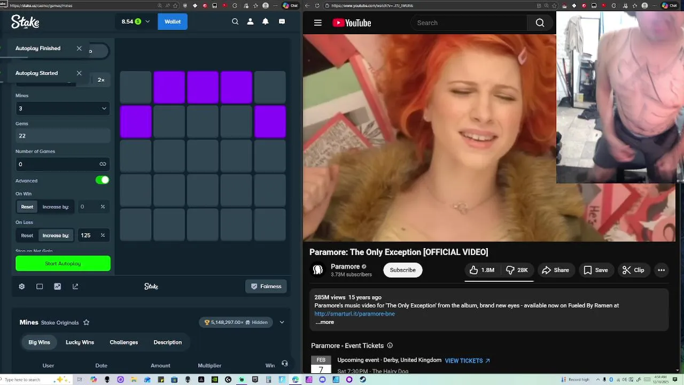The height and width of the screenshot is (385, 684).
Task: Open the Mines count dropdown
Action: (63, 109)
